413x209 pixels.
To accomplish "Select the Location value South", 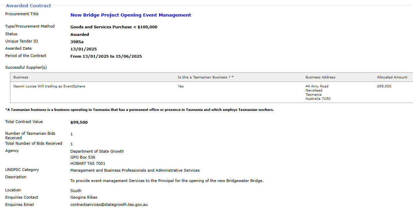I will point(76,191).
